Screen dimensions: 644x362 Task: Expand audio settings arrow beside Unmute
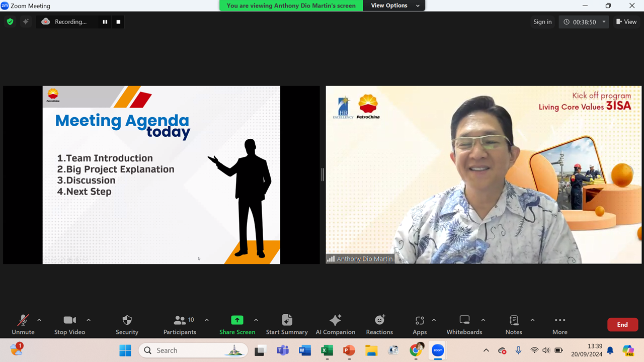[x=39, y=320]
